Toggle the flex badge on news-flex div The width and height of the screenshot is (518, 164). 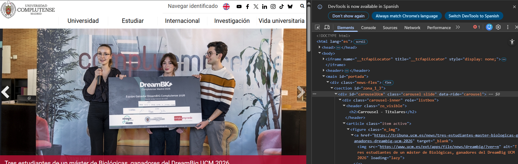pos(388,82)
